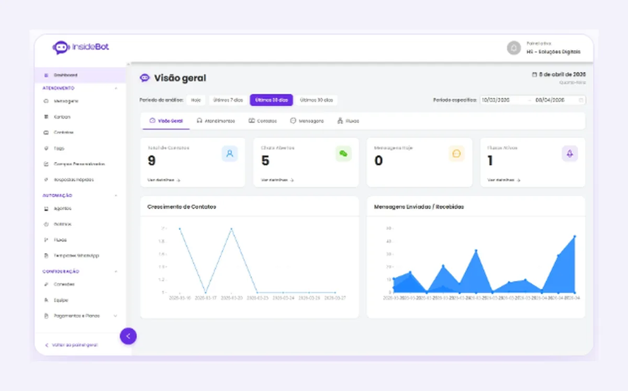The width and height of the screenshot is (628, 391).
Task: Click the sidebar Fluxos icon under Automação
Action: click(46, 240)
